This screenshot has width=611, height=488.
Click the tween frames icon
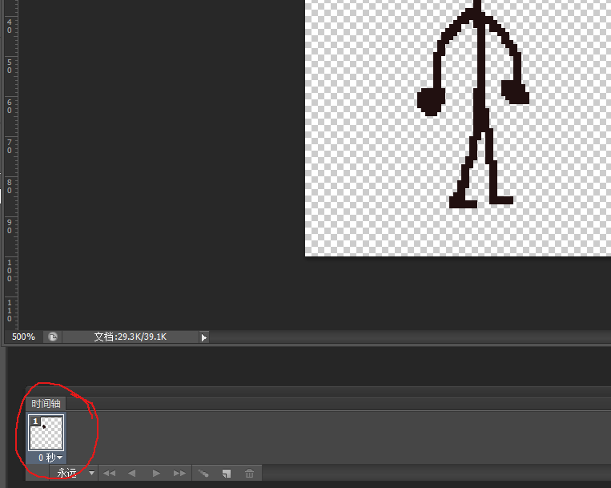[203, 474]
